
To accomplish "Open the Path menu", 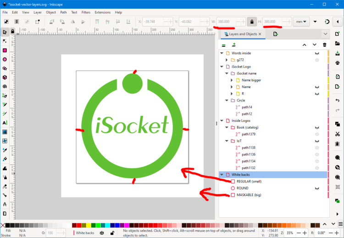I will pyautogui.click(x=63, y=12).
